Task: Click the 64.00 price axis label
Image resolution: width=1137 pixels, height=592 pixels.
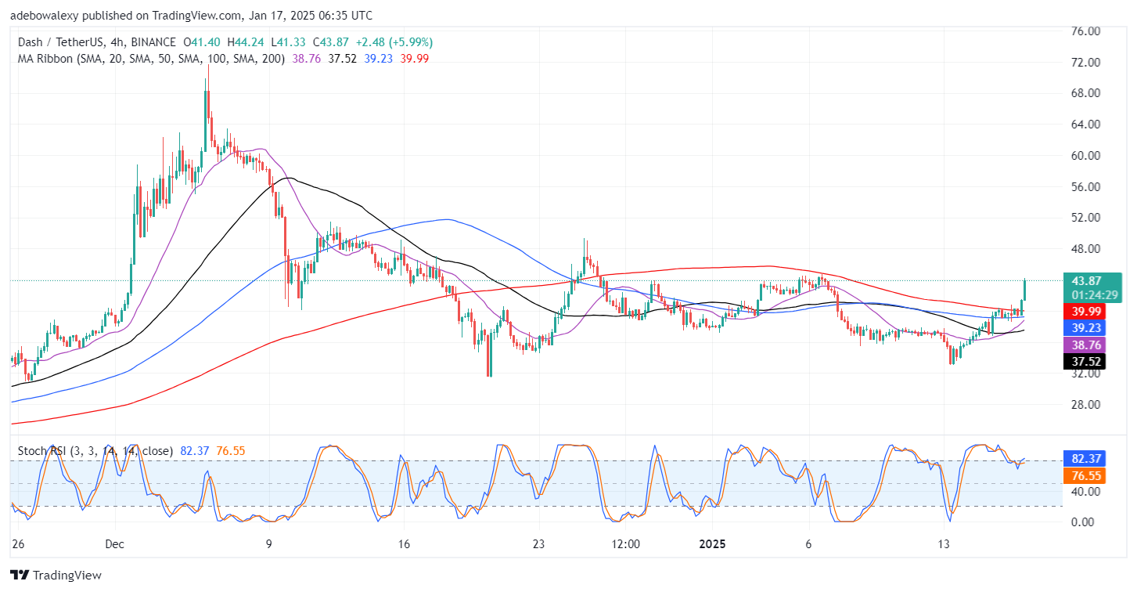Action: tap(1085, 125)
